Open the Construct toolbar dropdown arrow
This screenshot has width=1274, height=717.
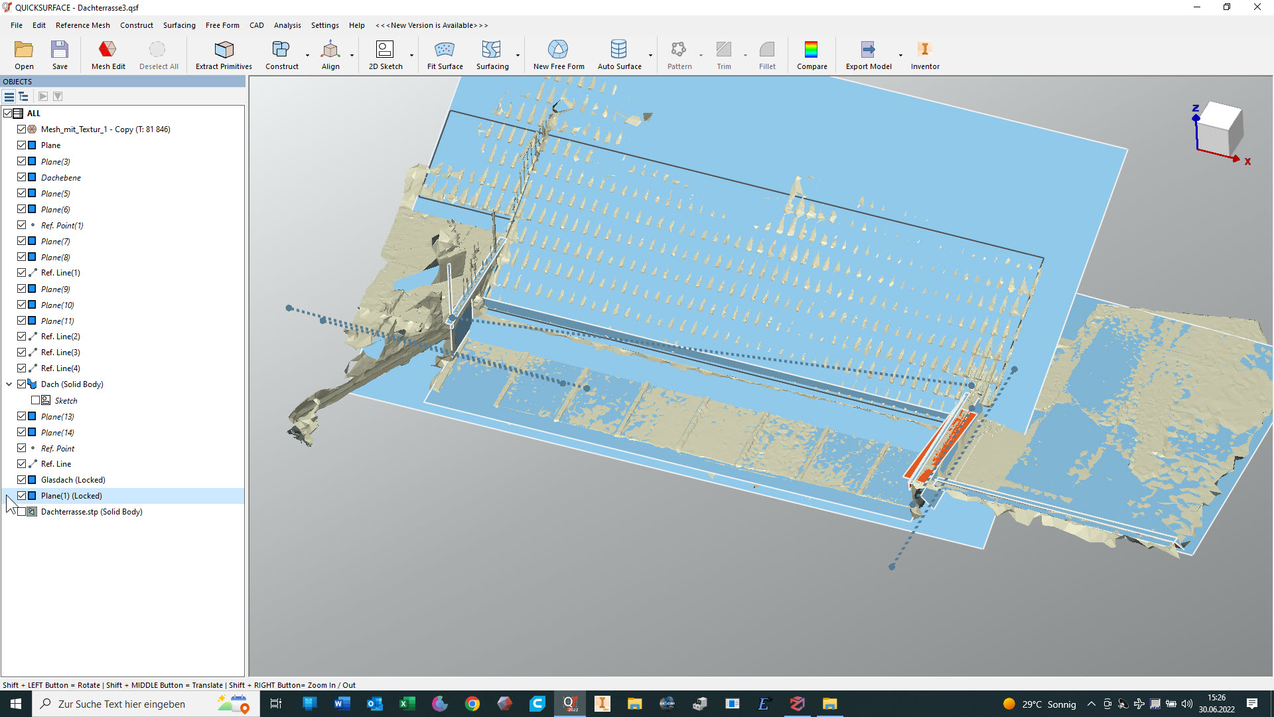(307, 55)
